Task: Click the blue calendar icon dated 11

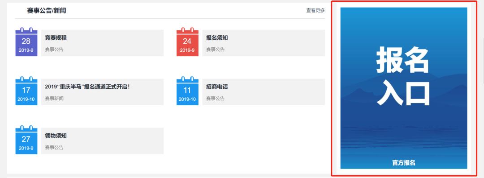Action: click(x=187, y=91)
